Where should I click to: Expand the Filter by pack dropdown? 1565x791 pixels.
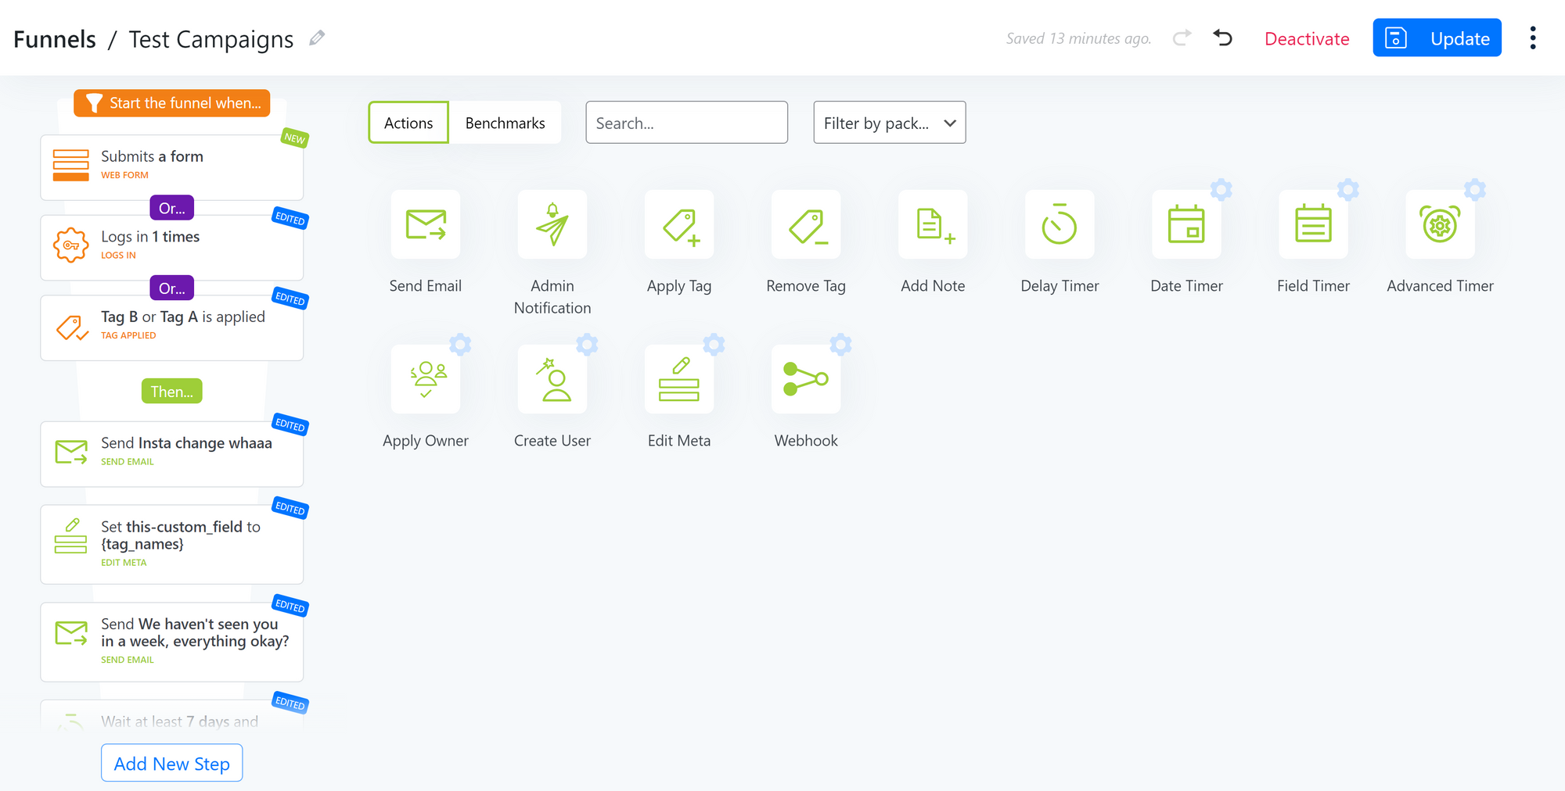(x=890, y=123)
